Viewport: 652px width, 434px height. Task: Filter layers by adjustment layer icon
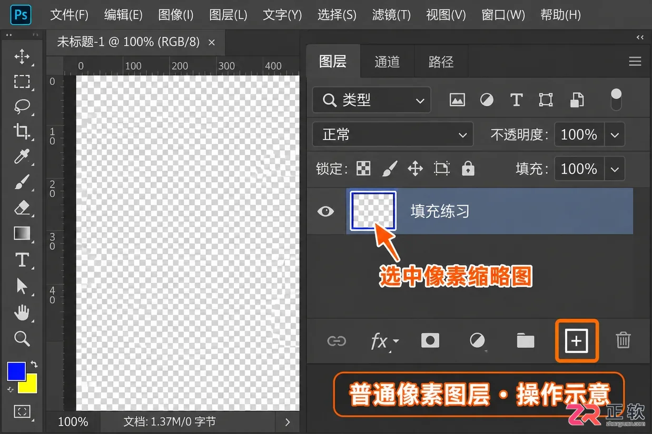click(x=487, y=100)
